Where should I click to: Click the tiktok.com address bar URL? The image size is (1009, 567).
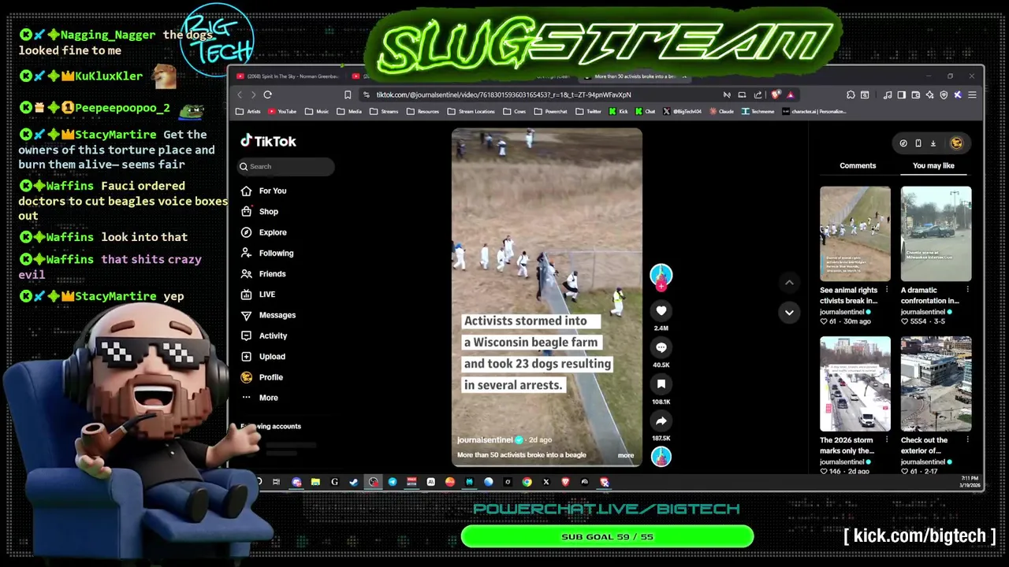pyautogui.click(x=503, y=94)
